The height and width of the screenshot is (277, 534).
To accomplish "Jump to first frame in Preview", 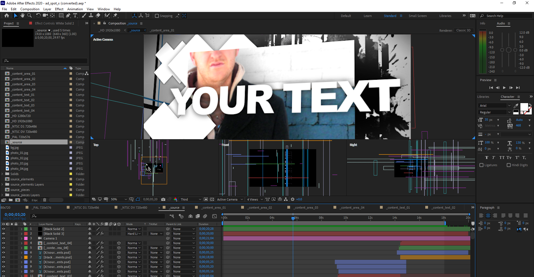I will click(x=491, y=88).
